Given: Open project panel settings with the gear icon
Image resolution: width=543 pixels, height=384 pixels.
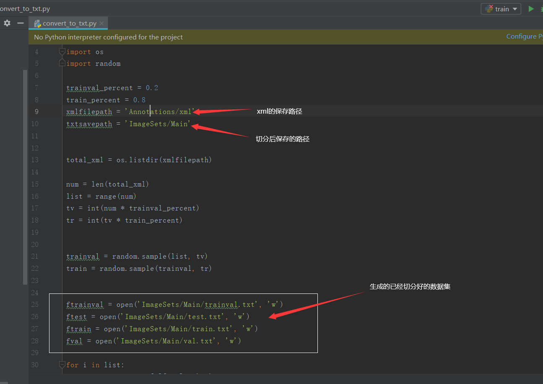Looking at the screenshot, I should (x=7, y=23).
